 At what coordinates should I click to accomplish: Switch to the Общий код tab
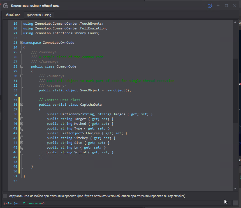pos(12,15)
